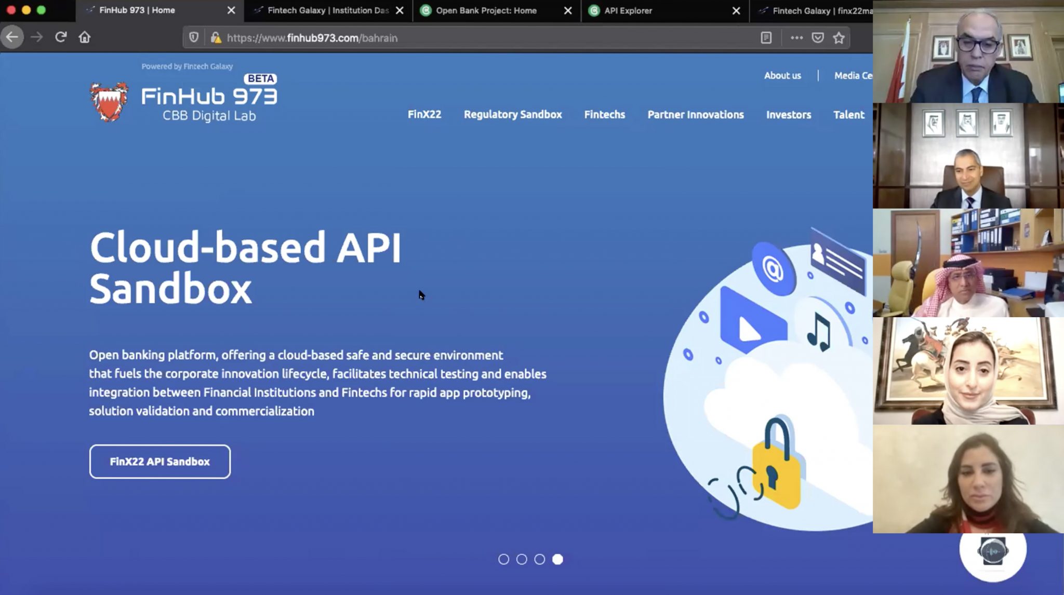Screen dimensions: 1064x595
Task: Select the third carousel slide dot
Action: 540,559
